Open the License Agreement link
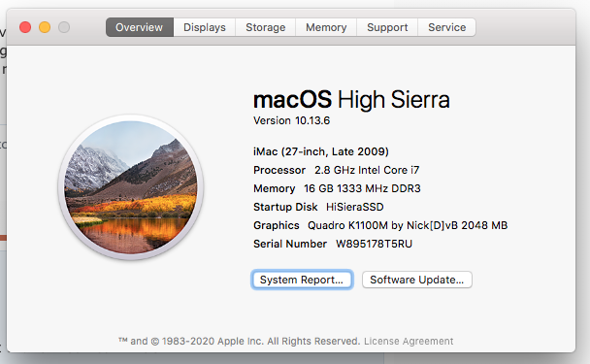 click(409, 341)
